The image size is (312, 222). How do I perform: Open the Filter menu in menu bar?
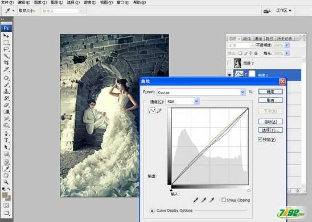click(x=89, y=2)
